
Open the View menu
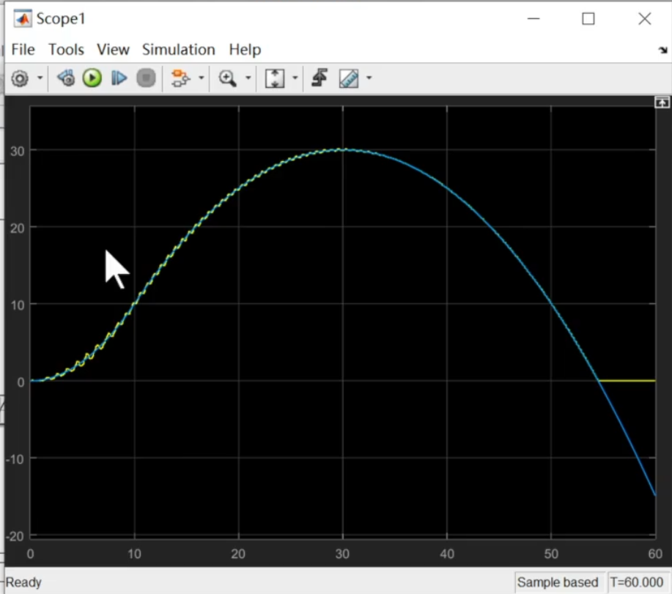click(113, 50)
